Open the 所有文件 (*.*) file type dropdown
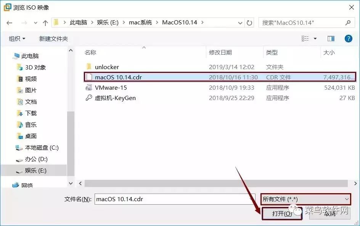Image resolution: width=360 pixels, height=226 pixels. (305, 199)
